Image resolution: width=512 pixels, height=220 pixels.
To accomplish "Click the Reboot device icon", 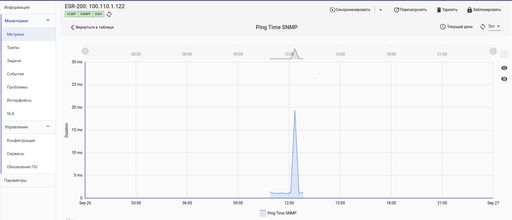I will click(x=396, y=10).
